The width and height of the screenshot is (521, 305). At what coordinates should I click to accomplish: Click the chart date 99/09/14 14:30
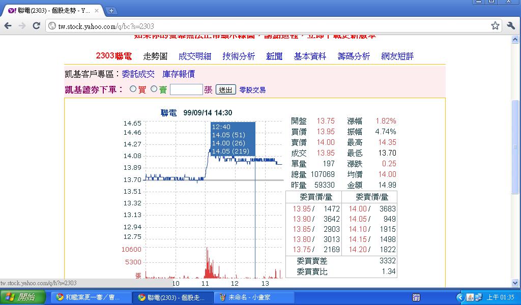208,113
